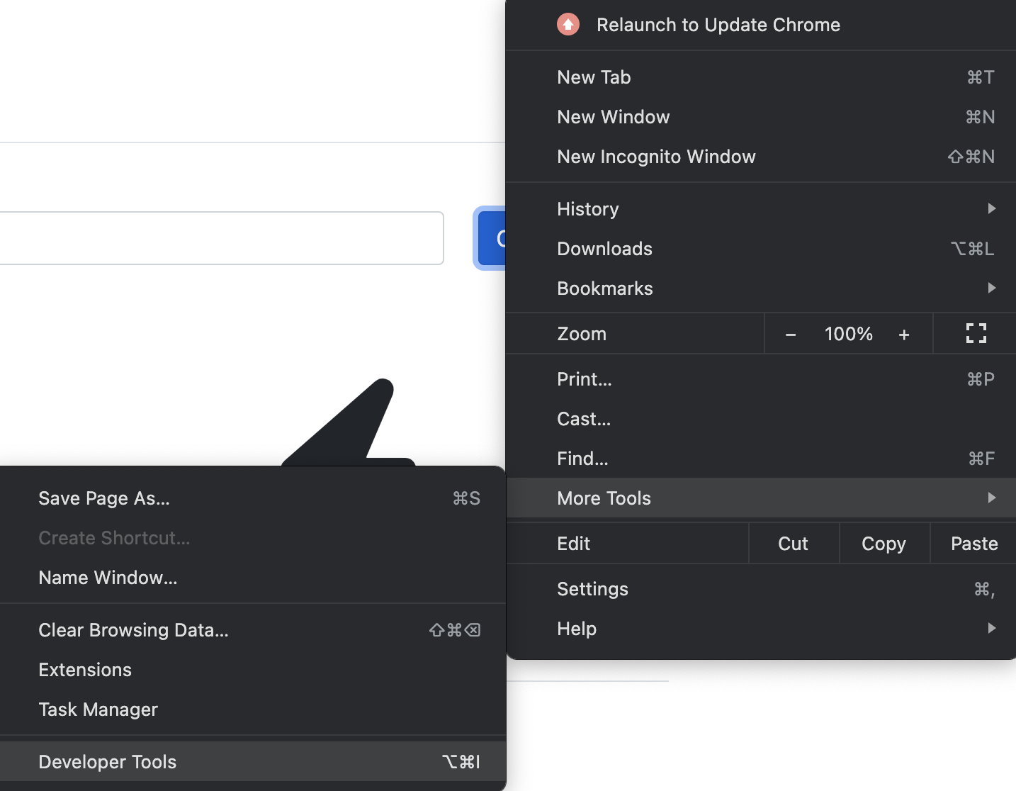Choose Cast... menu entry
The image size is (1016, 791).
(761, 419)
